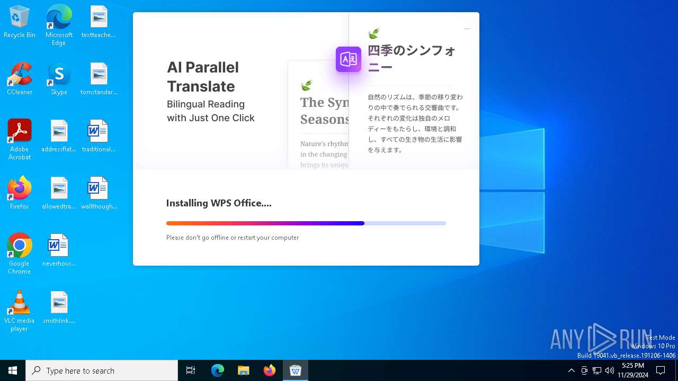Image resolution: width=678 pixels, height=381 pixels.
Task: Click the Japanese translated document preview
Action: click(x=414, y=91)
